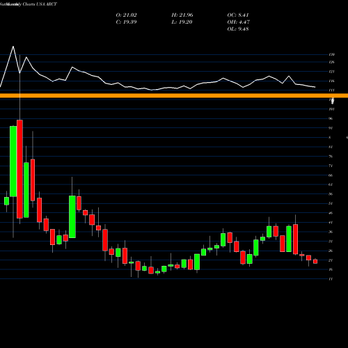Screen dimensions: 348x348
Task: Click the 'OC: 8.41' value
Action: [238, 15]
